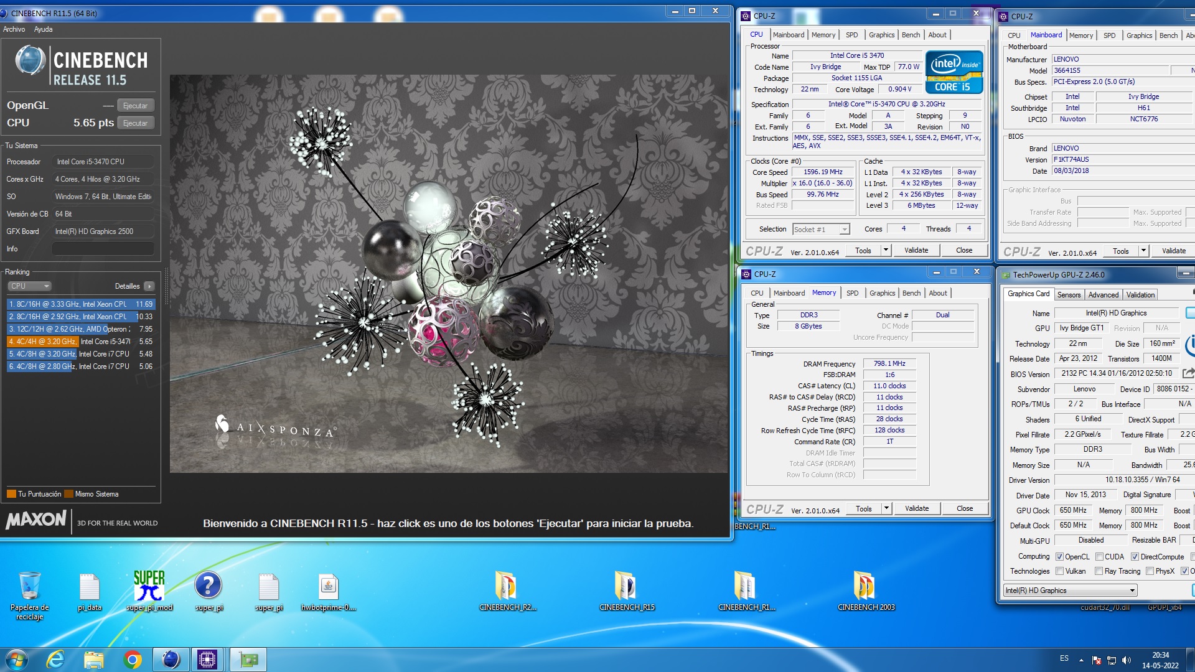The width and height of the screenshot is (1195, 672).
Task: Toggle the PhysX checkbox in GPU-Z
Action: click(x=1150, y=571)
